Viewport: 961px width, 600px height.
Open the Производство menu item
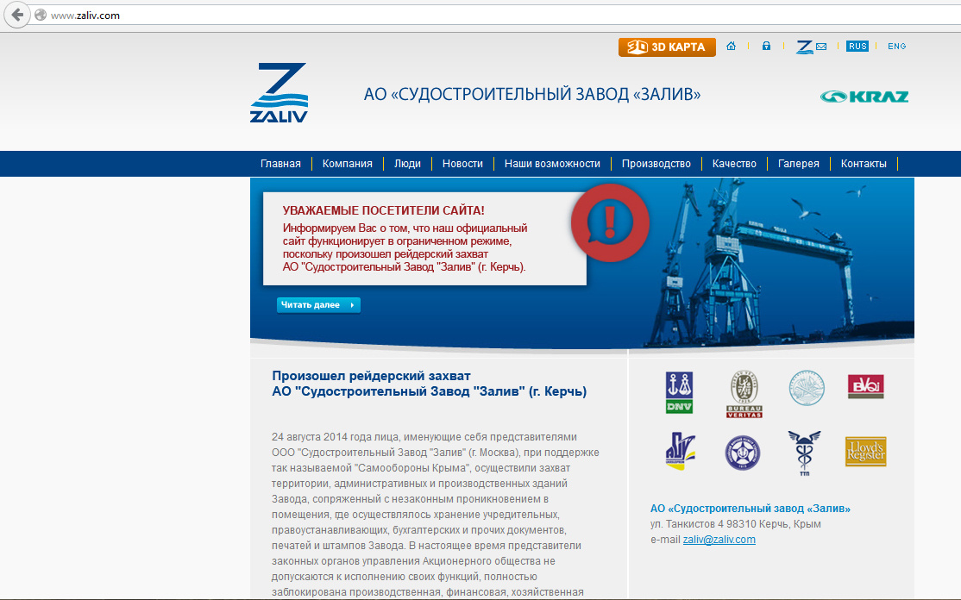[656, 164]
